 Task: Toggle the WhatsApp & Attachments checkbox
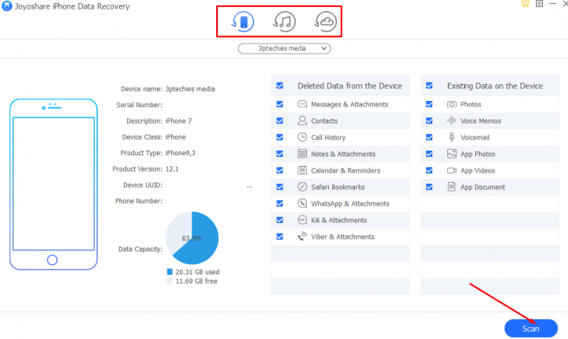pyautogui.click(x=279, y=203)
